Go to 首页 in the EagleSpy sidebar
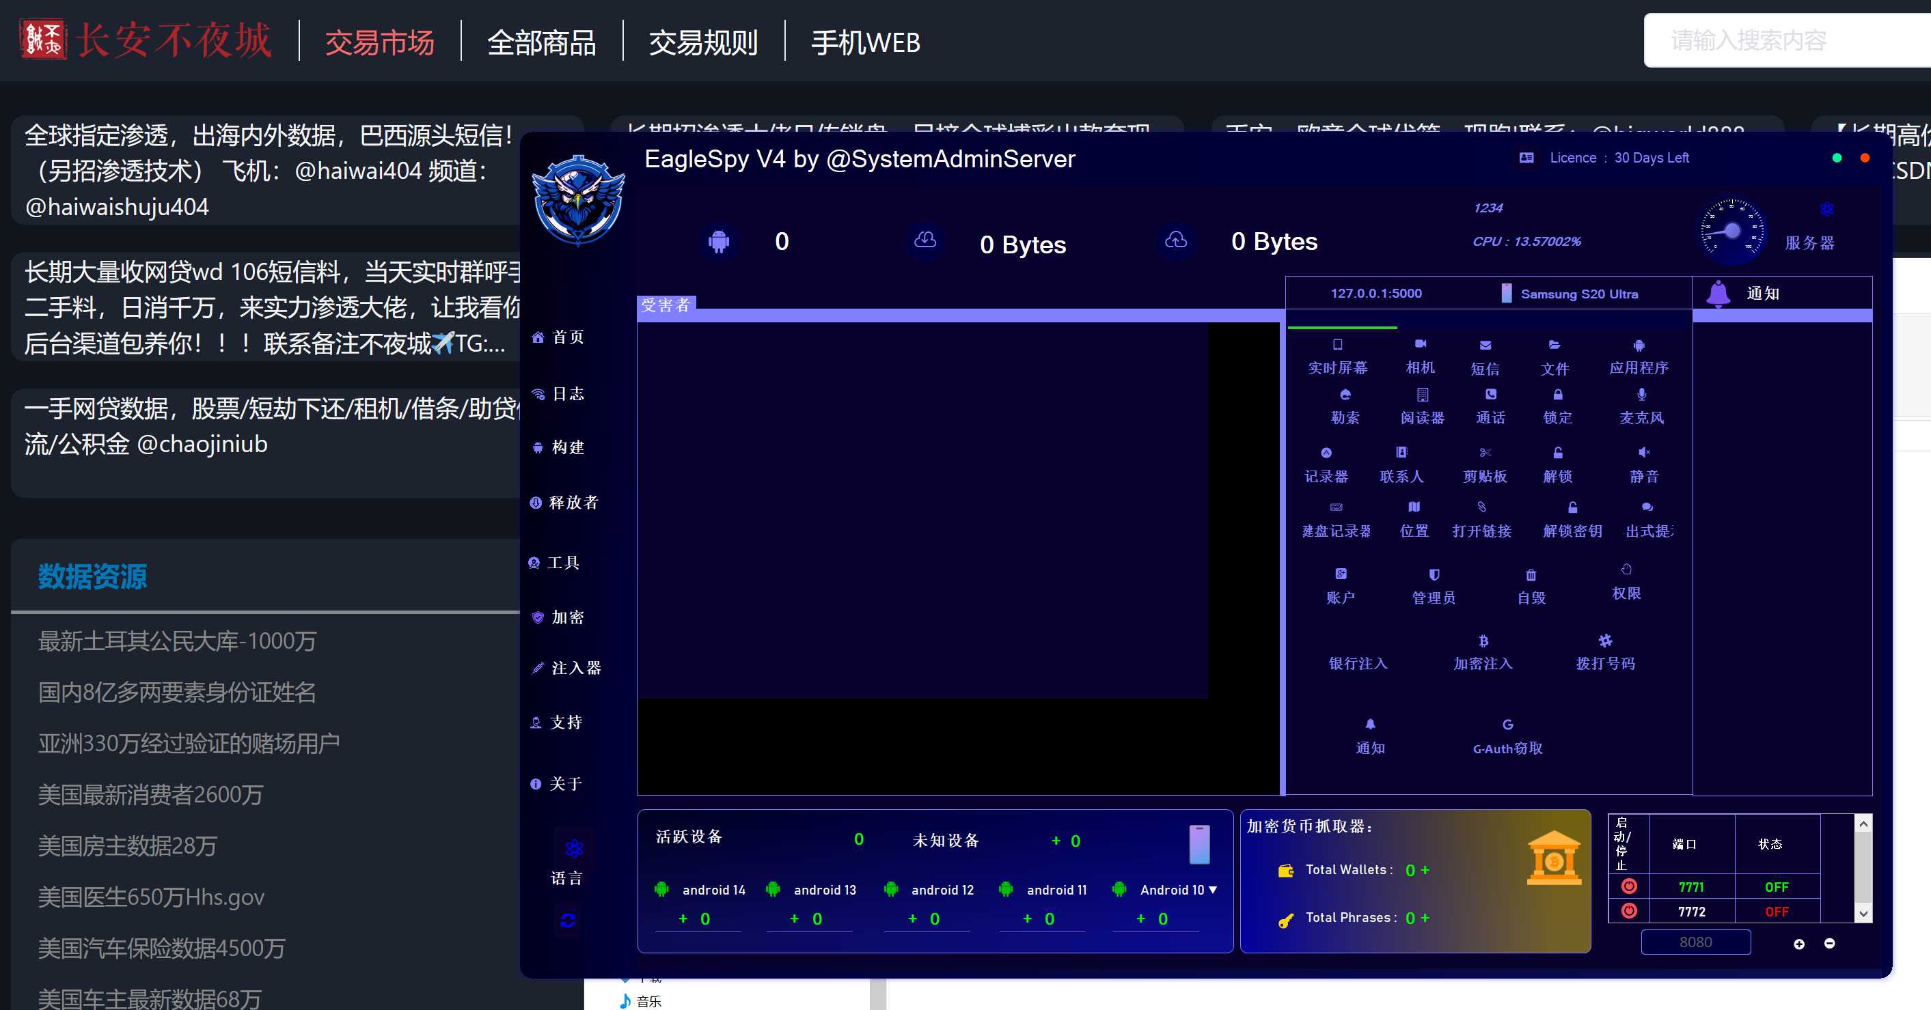The width and height of the screenshot is (1931, 1010). (x=558, y=337)
